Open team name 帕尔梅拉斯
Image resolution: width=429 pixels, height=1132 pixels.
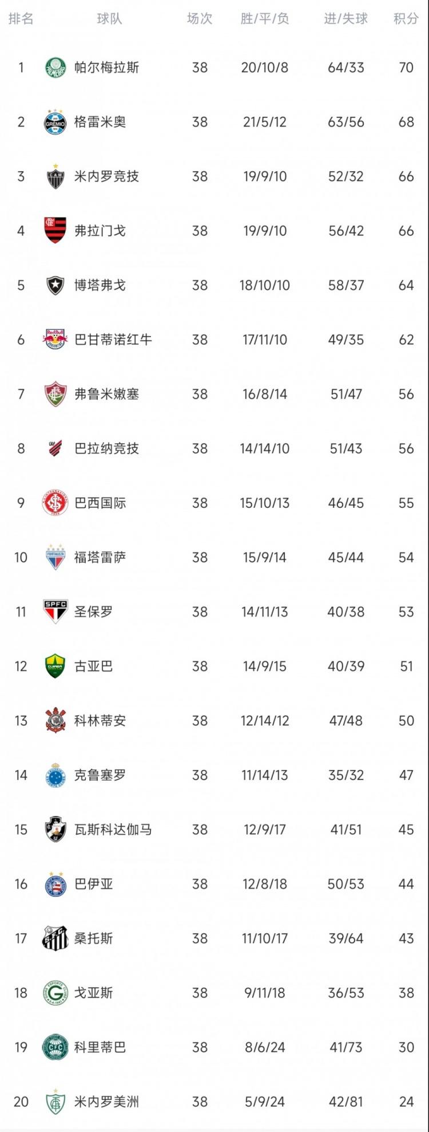(x=106, y=68)
